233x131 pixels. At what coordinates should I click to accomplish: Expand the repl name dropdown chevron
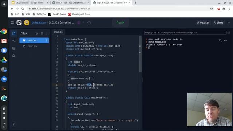[83, 23]
